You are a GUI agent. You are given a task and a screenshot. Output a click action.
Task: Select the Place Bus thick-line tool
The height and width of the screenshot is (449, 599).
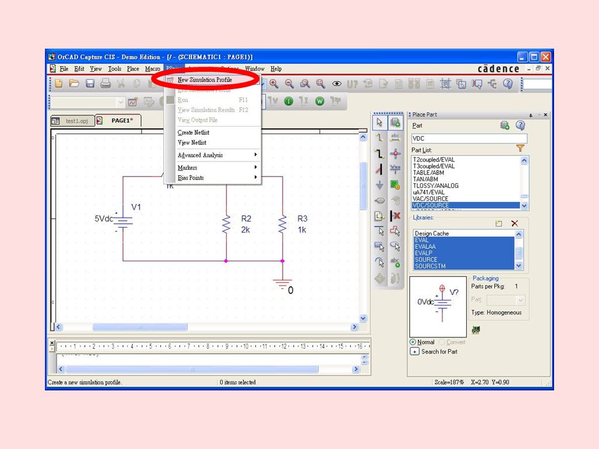tap(379, 153)
